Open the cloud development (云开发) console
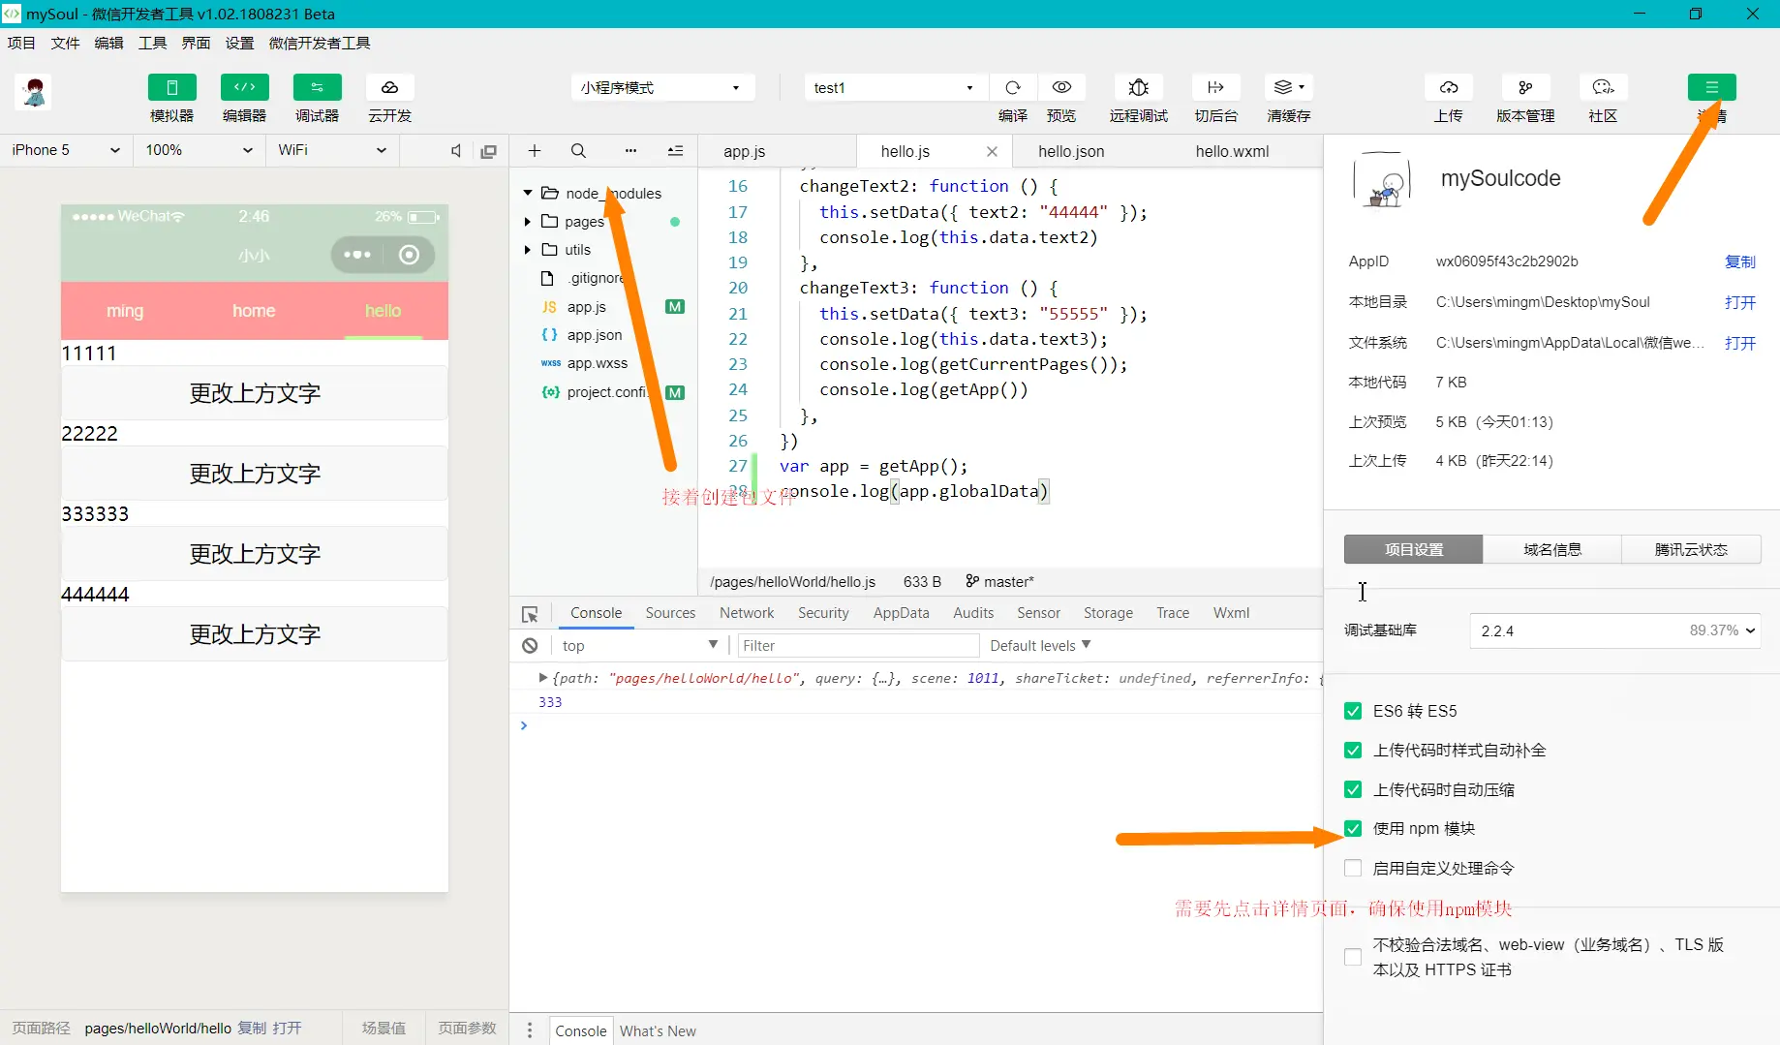This screenshot has height=1045, width=1780. [x=389, y=87]
